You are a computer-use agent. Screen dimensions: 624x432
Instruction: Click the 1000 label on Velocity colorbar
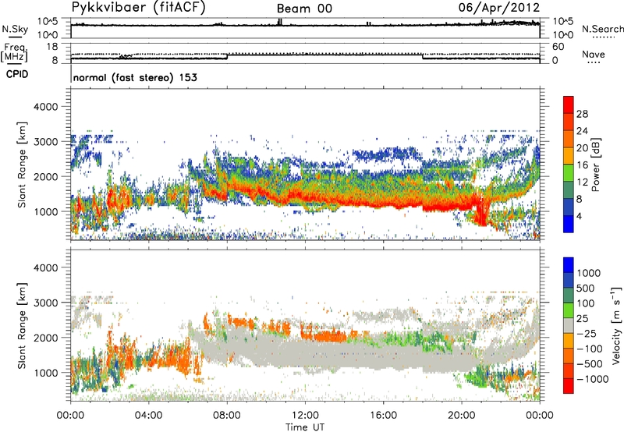pyautogui.click(x=589, y=273)
